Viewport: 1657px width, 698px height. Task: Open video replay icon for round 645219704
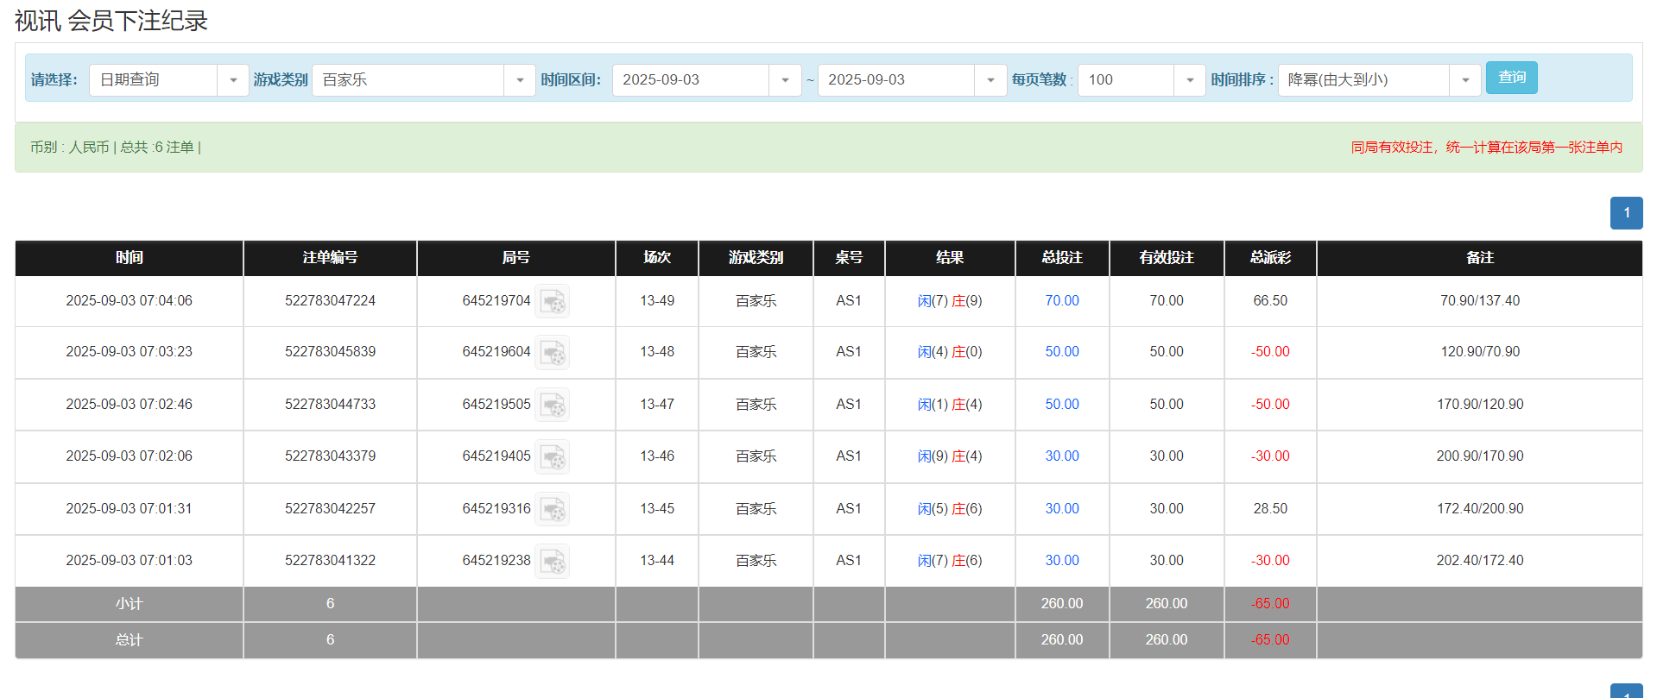pyautogui.click(x=552, y=301)
